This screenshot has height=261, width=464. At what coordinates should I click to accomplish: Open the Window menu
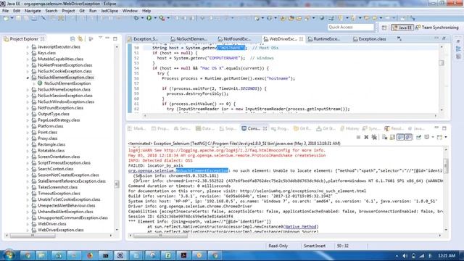[x=130, y=11]
